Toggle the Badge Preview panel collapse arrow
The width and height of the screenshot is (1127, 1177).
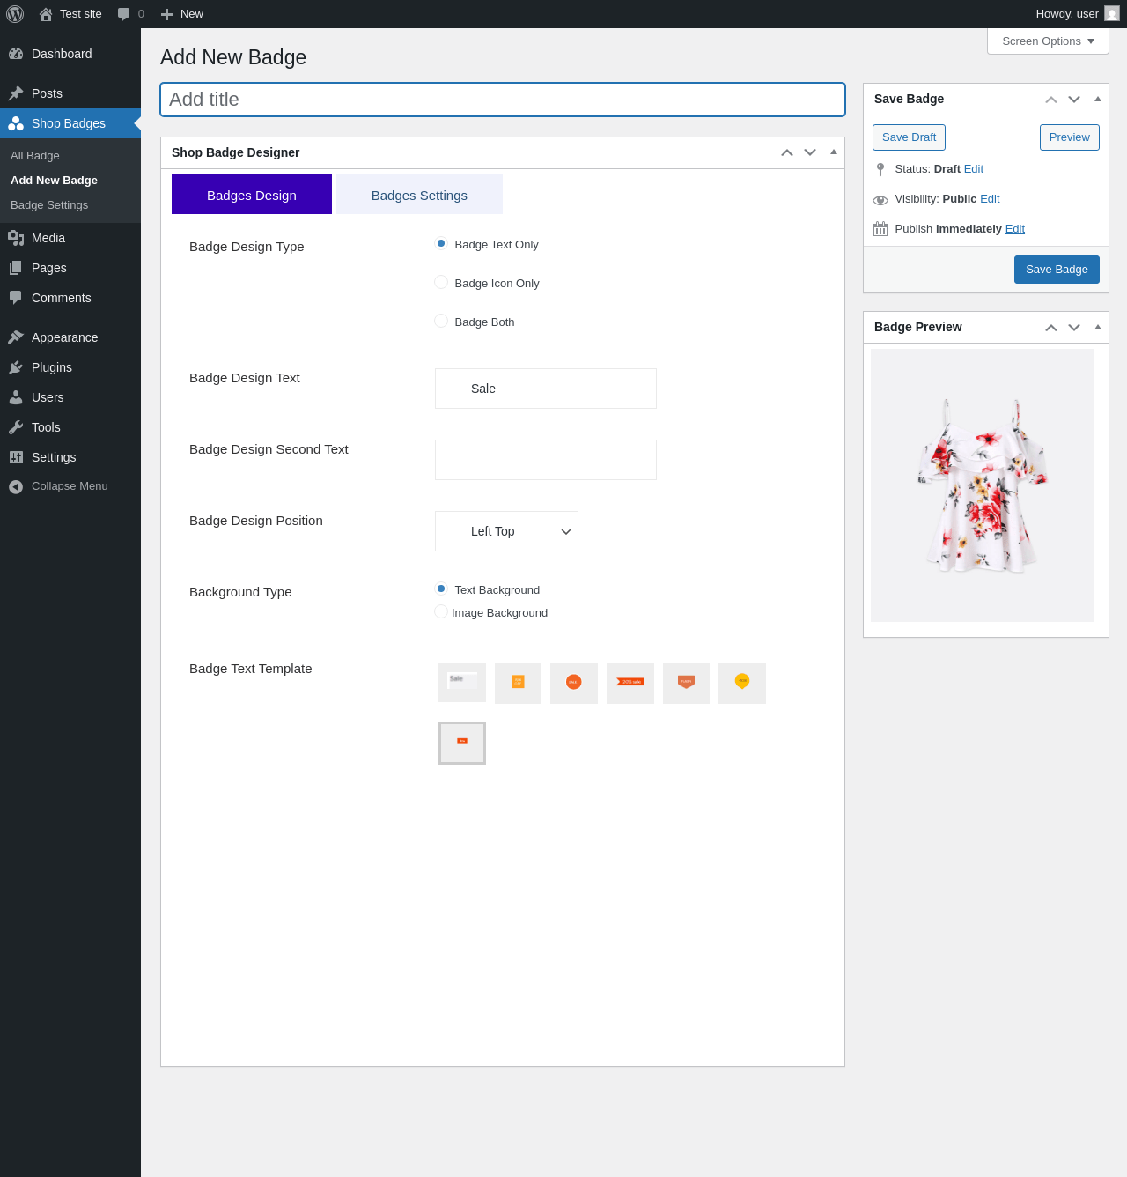coord(1097,327)
